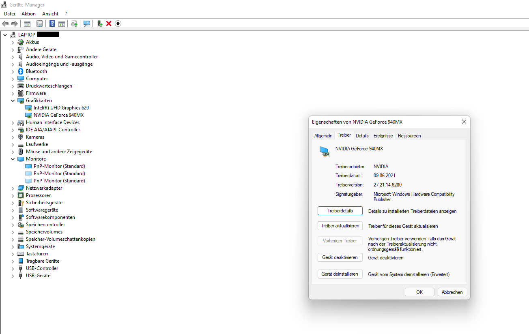The image size is (529, 334).
Task: Click the Gerät deinstallieren button
Action: click(x=340, y=274)
